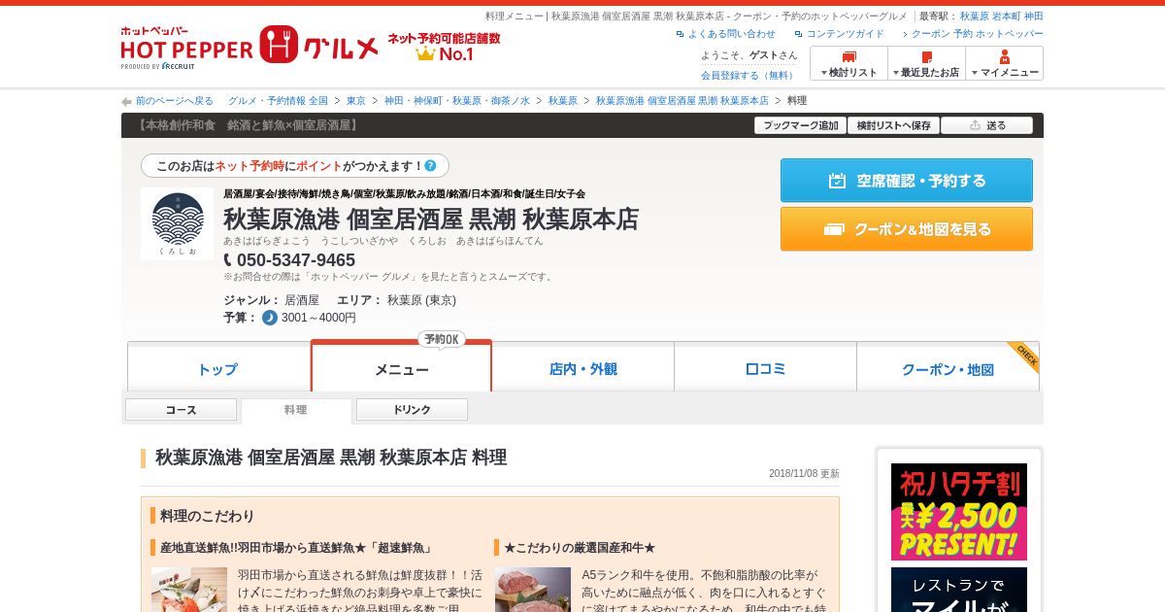The height and width of the screenshot is (612, 1165).
Task: Select the ドリンク sub-tab
Action: (x=412, y=410)
